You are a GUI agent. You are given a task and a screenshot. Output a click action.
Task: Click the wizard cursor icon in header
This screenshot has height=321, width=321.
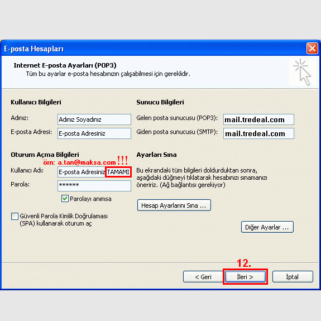pos(303,72)
